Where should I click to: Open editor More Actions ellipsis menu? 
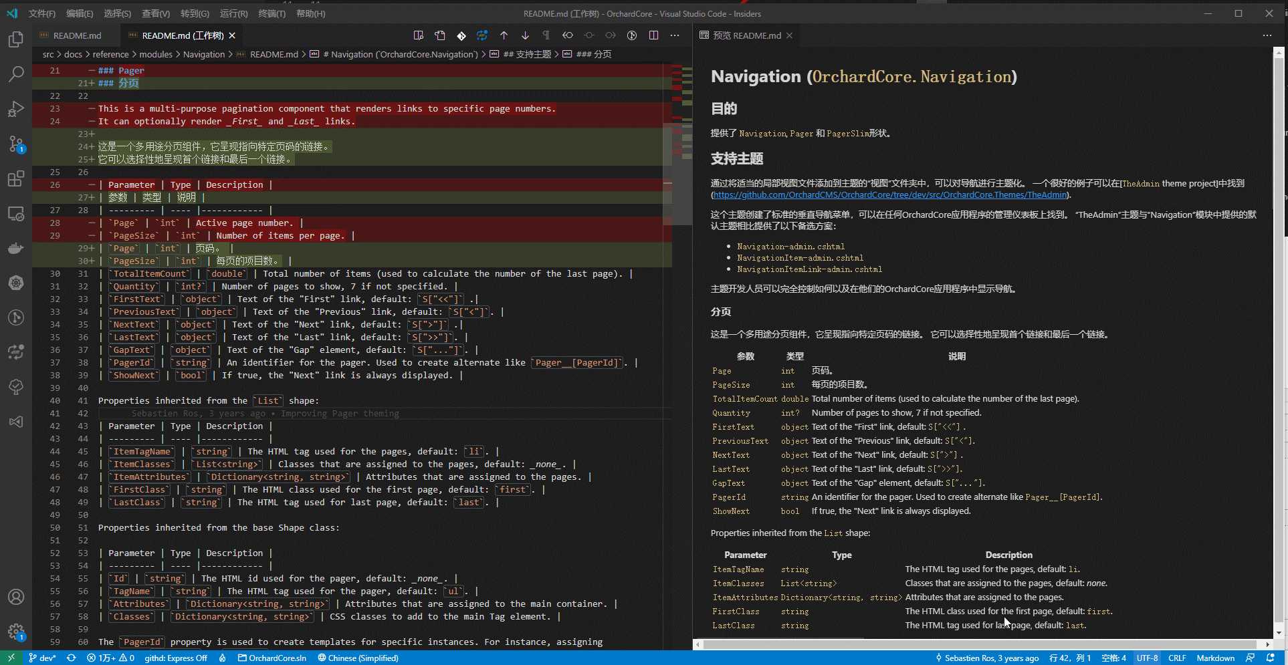[675, 35]
